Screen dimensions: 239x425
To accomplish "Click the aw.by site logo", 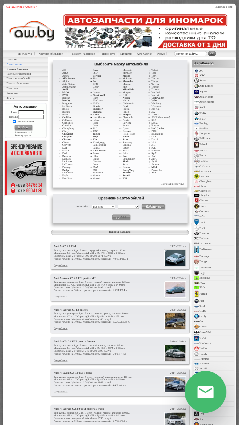I will tap(32, 31).
